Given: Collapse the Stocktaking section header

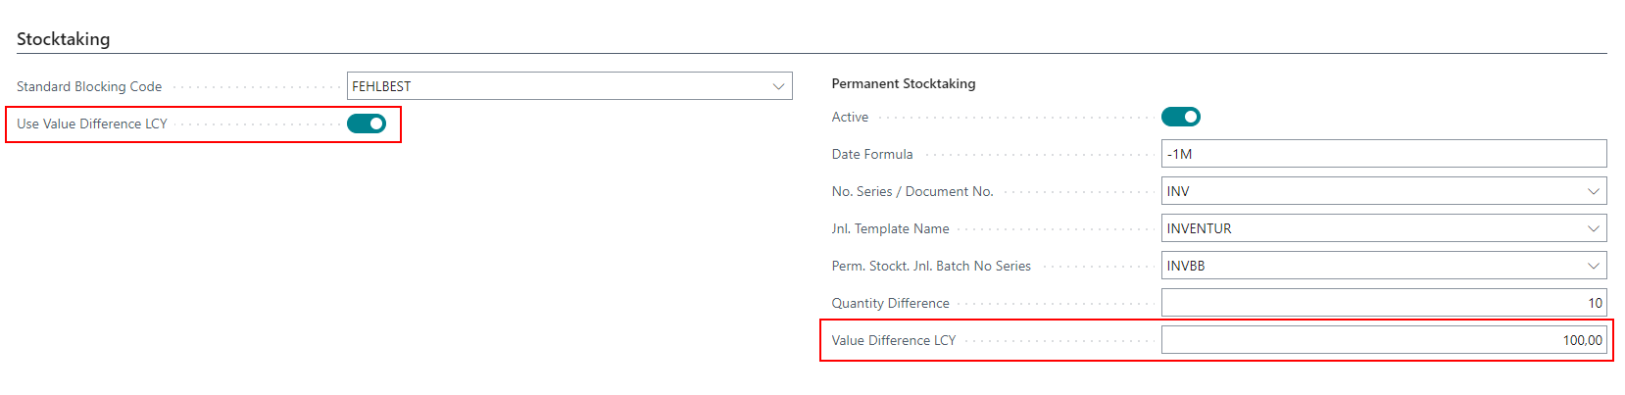Looking at the screenshot, I should click(x=64, y=39).
